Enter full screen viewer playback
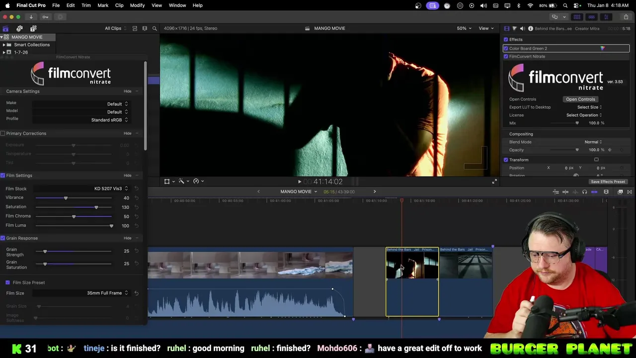This screenshot has width=636, height=358. [494, 181]
